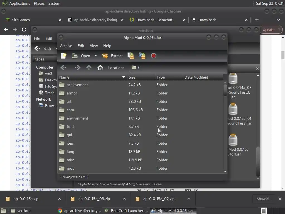Open File menu in versions window
Screen dimensions: 285x214
tap(37, 38)
